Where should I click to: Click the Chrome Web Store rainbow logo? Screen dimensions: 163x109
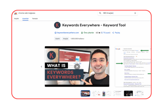[16, 13]
